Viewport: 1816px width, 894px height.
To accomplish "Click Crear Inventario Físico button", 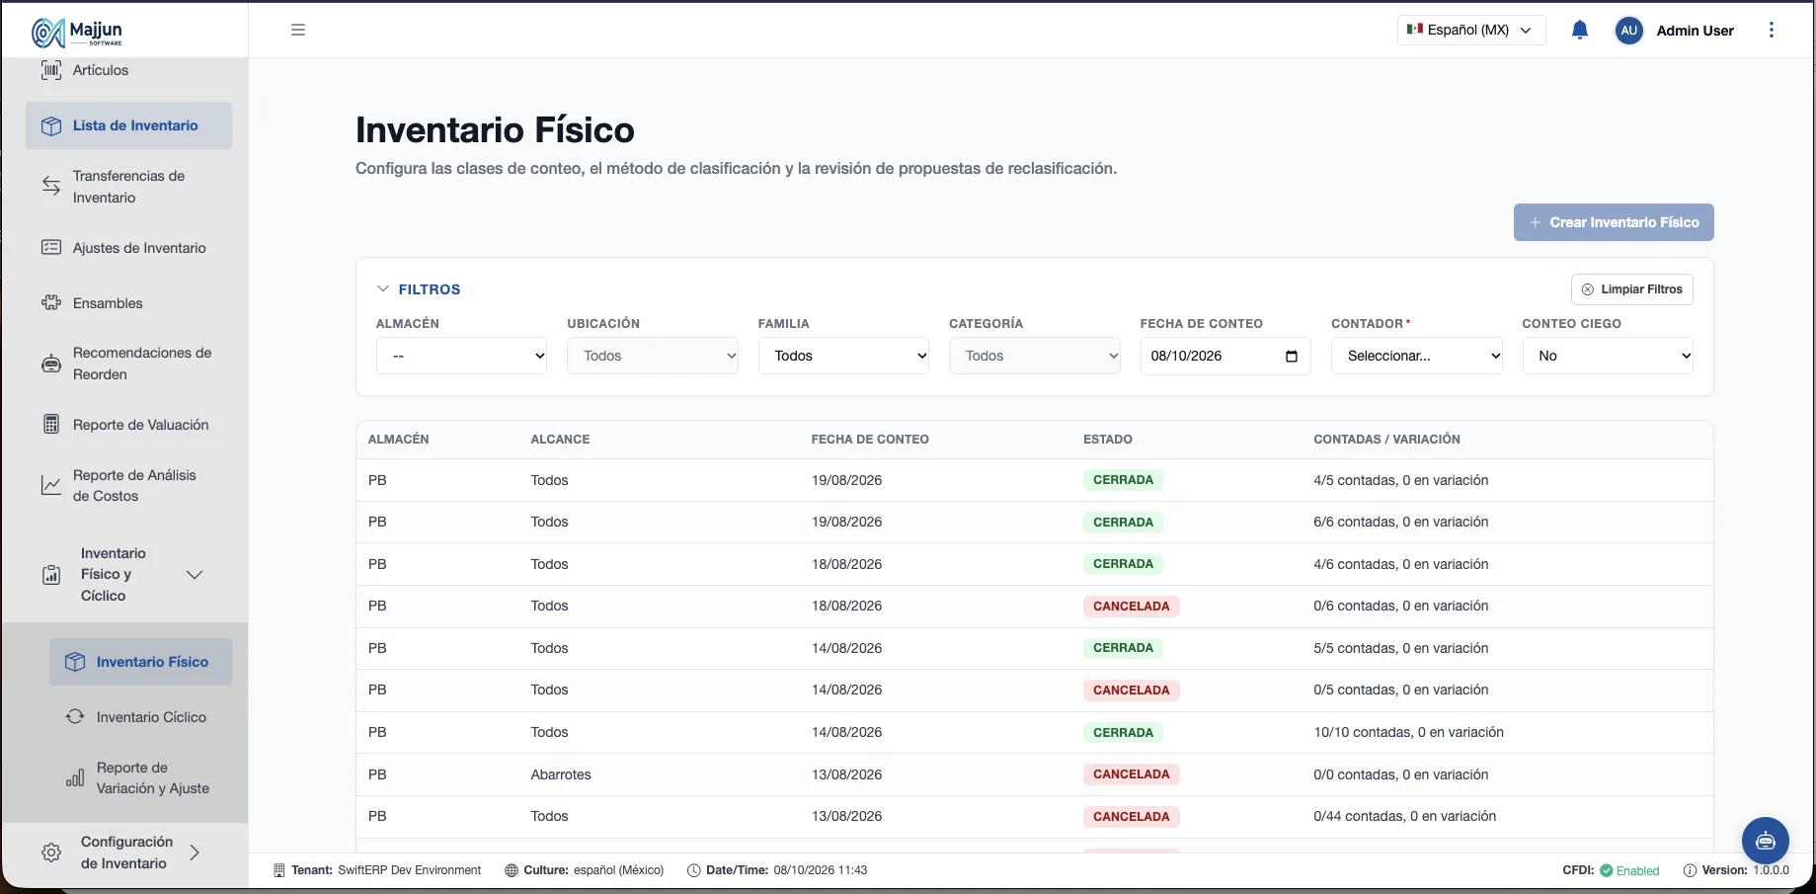I will 1614,222.
